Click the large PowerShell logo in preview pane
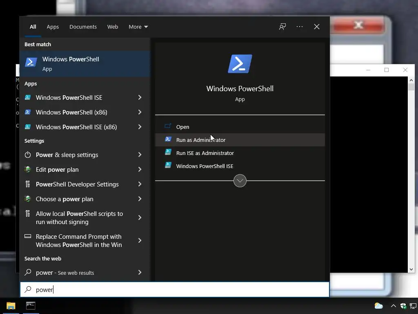Image resolution: width=418 pixels, height=314 pixels. [x=240, y=64]
